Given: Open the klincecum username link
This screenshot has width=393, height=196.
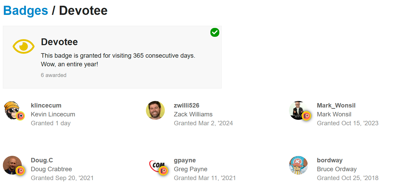Looking at the screenshot, I should pos(46,105).
